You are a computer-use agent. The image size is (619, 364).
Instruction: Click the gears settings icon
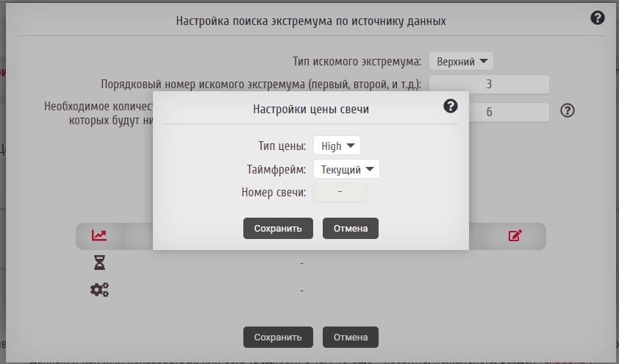coord(99,290)
